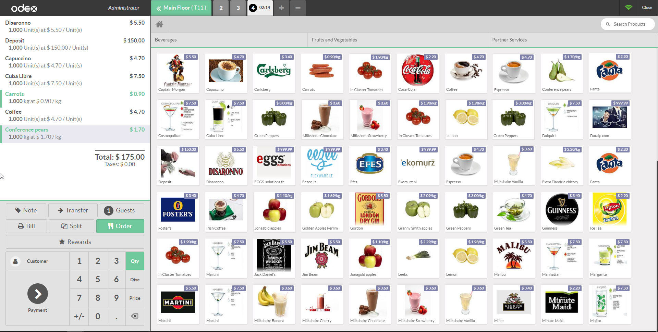Remove the current order with the minus button
Screen dimensions: 658x332
298,8
